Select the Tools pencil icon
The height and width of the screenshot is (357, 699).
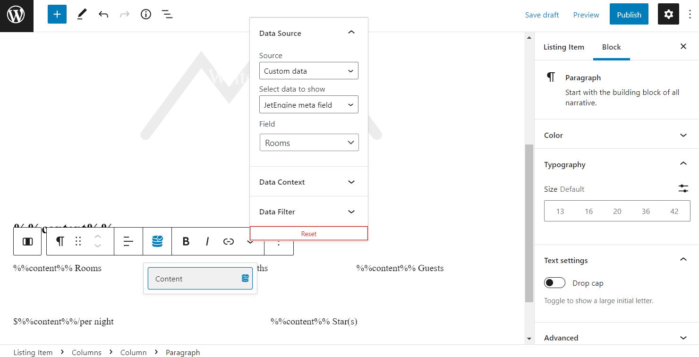tap(82, 14)
